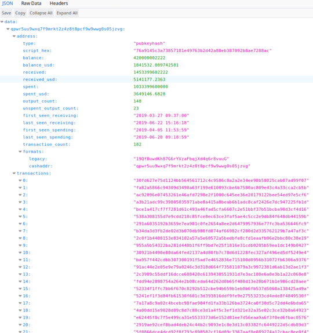313x333 pixels.
Task: Collapse the formats node arrow
Action: point(20,152)
